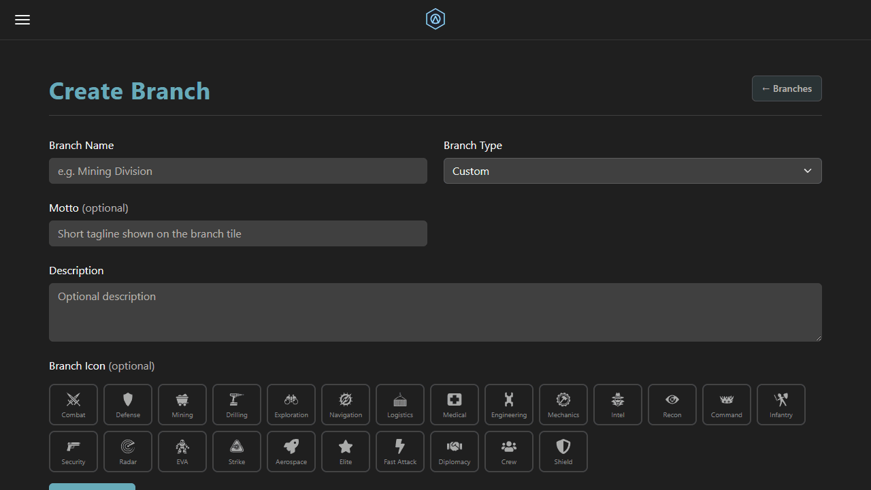This screenshot has width=871, height=490.
Task: Open the Branch Type dropdown
Action: coord(632,171)
